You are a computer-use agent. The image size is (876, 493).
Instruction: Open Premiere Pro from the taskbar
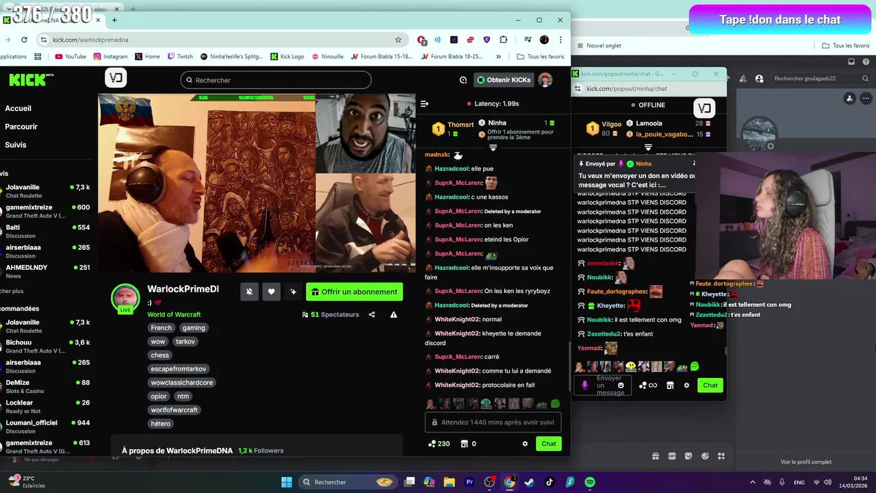[x=469, y=482]
